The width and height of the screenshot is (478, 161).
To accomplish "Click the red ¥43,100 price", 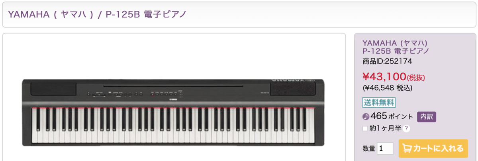I will [384, 76].
